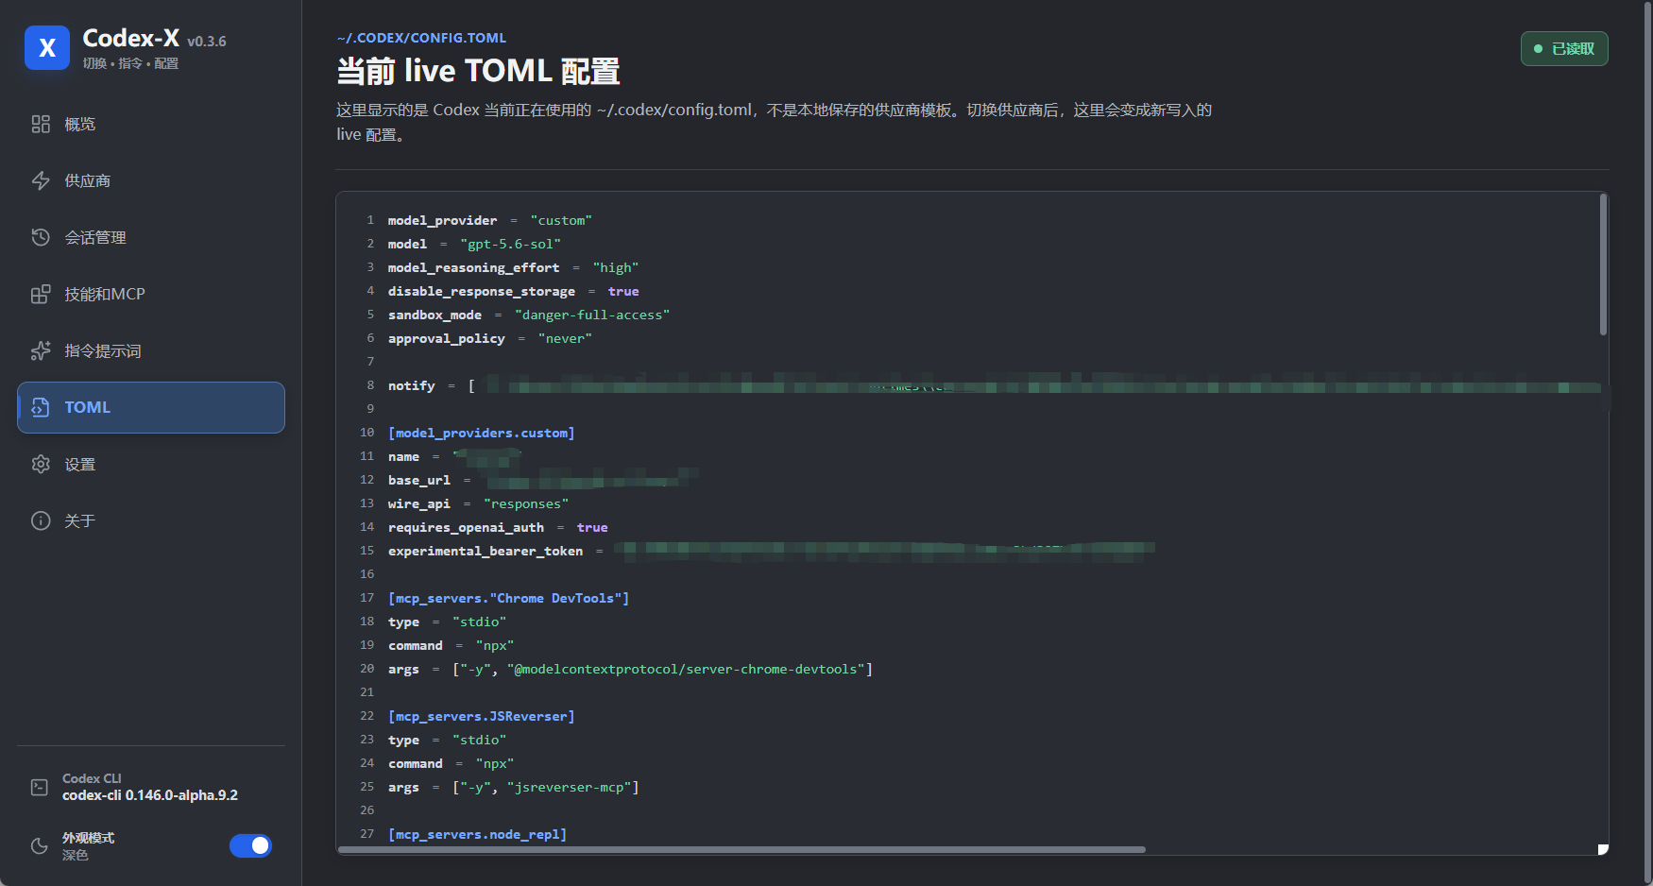This screenshot has height=886, width=1653.
Task: Open the 关于 about page
Action: (x=151, y=520)
